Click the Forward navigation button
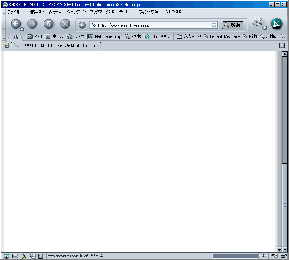This screenshot has width=289, height=260. 32,24
